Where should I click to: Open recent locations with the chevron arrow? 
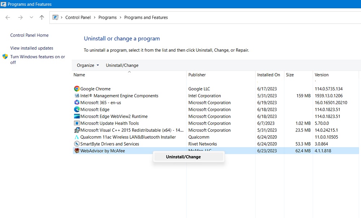coord(31,17)
